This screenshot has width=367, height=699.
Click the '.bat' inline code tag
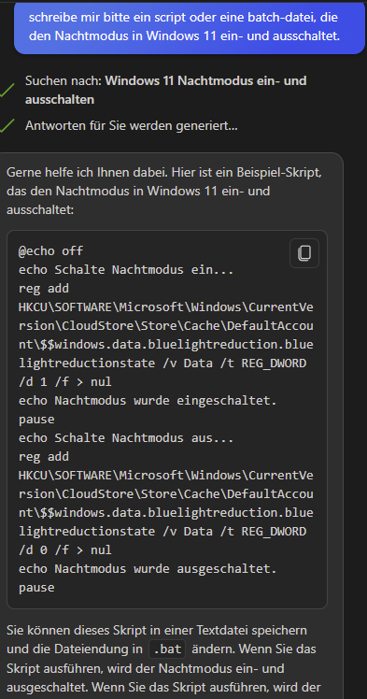[x=167, y=649]
